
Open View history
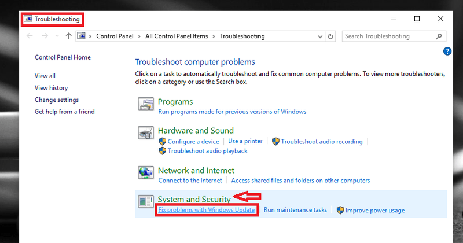pyautogui.click(x=51, y=88)
